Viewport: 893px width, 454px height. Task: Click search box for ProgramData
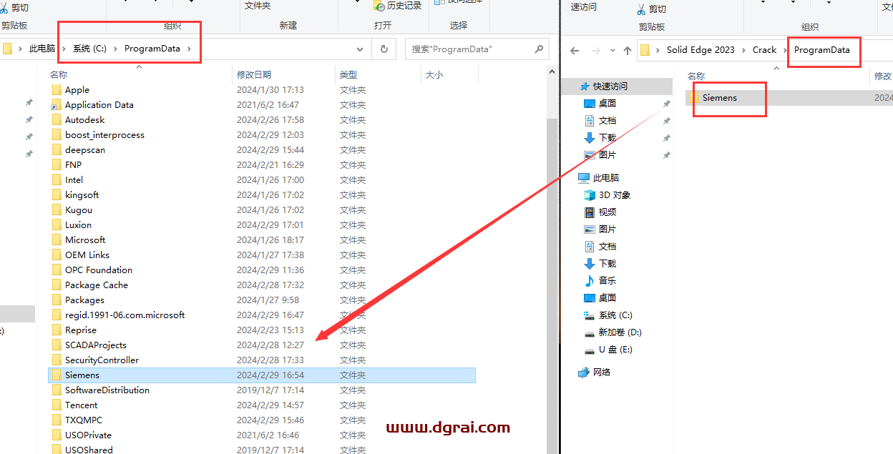[x=477, y=49]
